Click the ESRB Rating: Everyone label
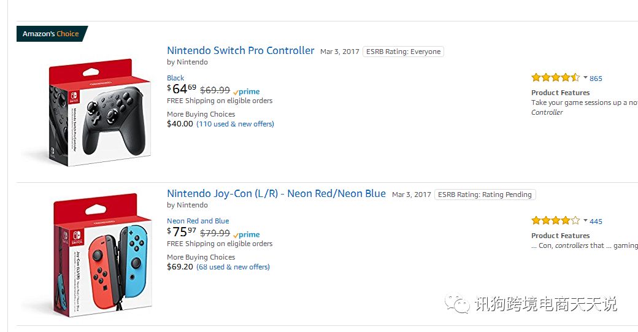The height and width of the screenshot is (332, 638). click(x=403, y=52)
